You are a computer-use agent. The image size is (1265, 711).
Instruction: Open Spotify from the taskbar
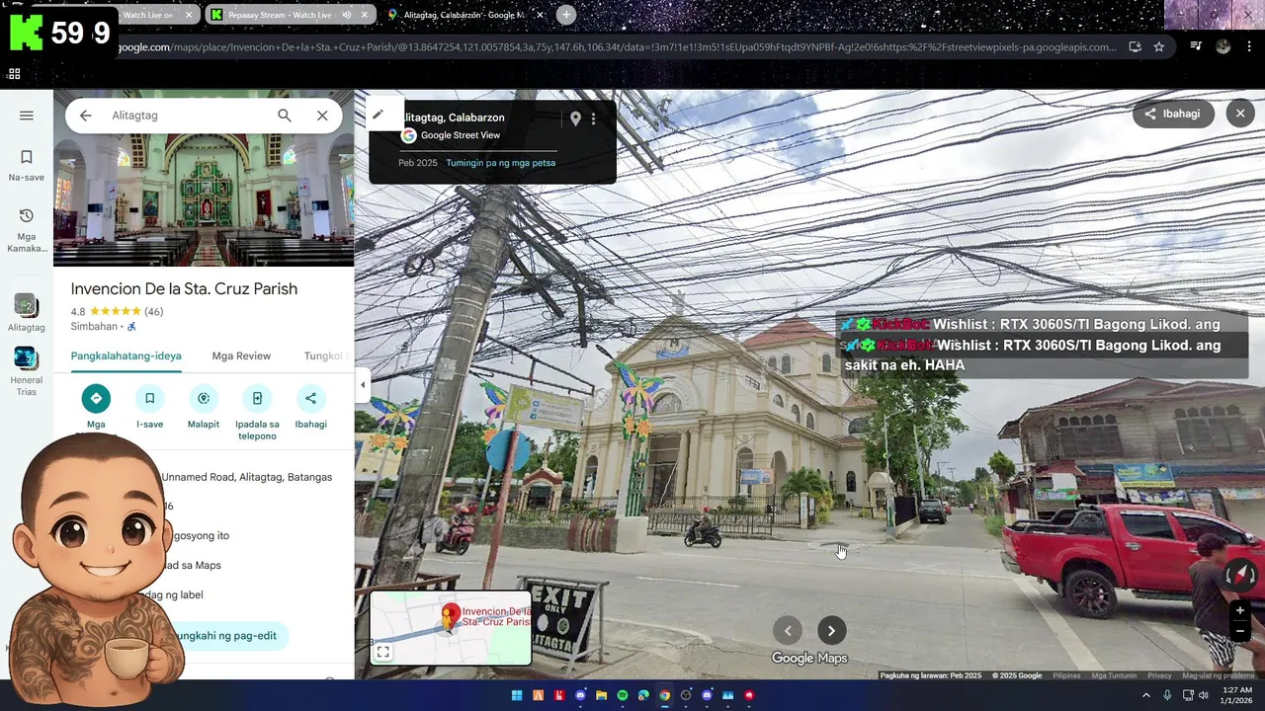(x=623, y=695)
